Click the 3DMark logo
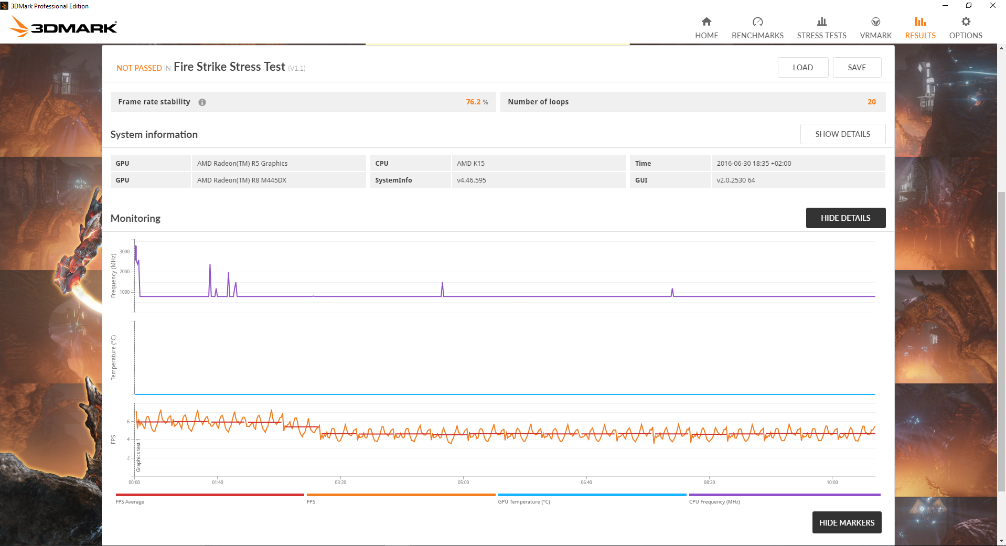This screenshot has width=1006, height=546. coord(63,27)
